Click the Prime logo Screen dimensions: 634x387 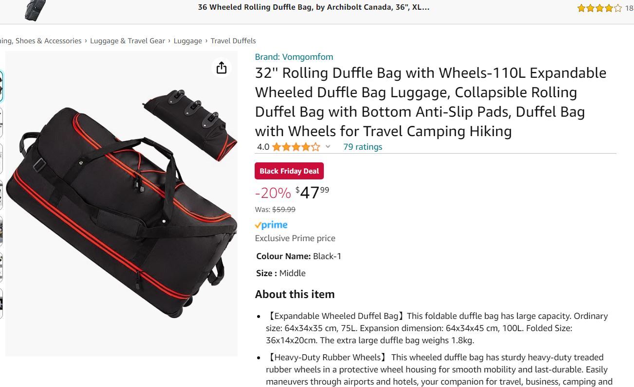tap(271, 225)
